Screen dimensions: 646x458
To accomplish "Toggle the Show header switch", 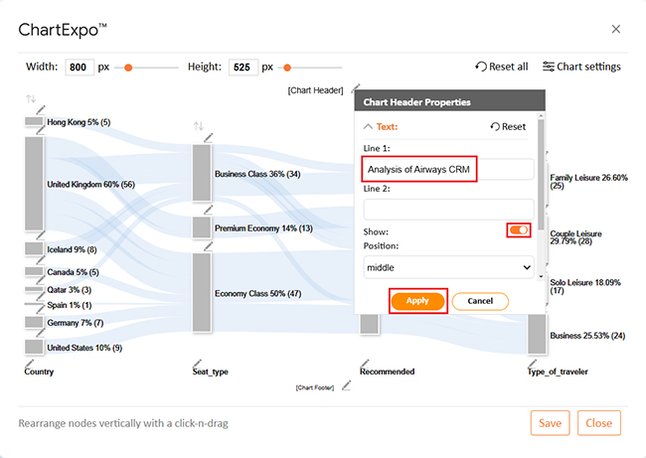I will click(518, 230).
